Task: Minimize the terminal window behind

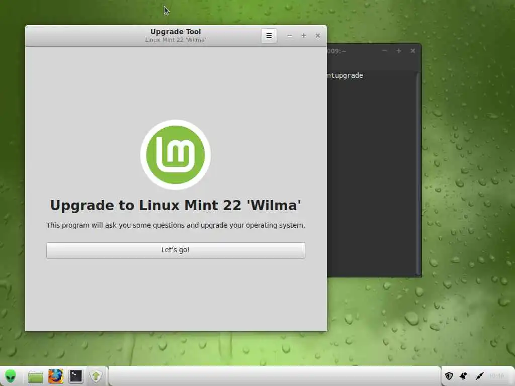Action: [385, 51]
